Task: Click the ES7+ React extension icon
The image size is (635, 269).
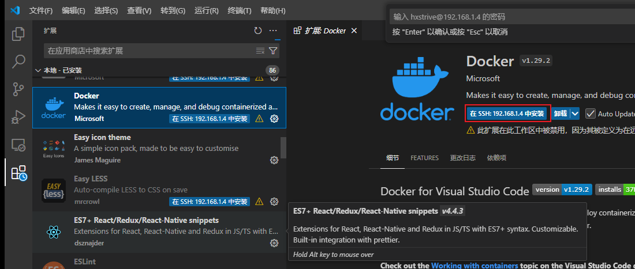Action: click(x=54, y=232)
